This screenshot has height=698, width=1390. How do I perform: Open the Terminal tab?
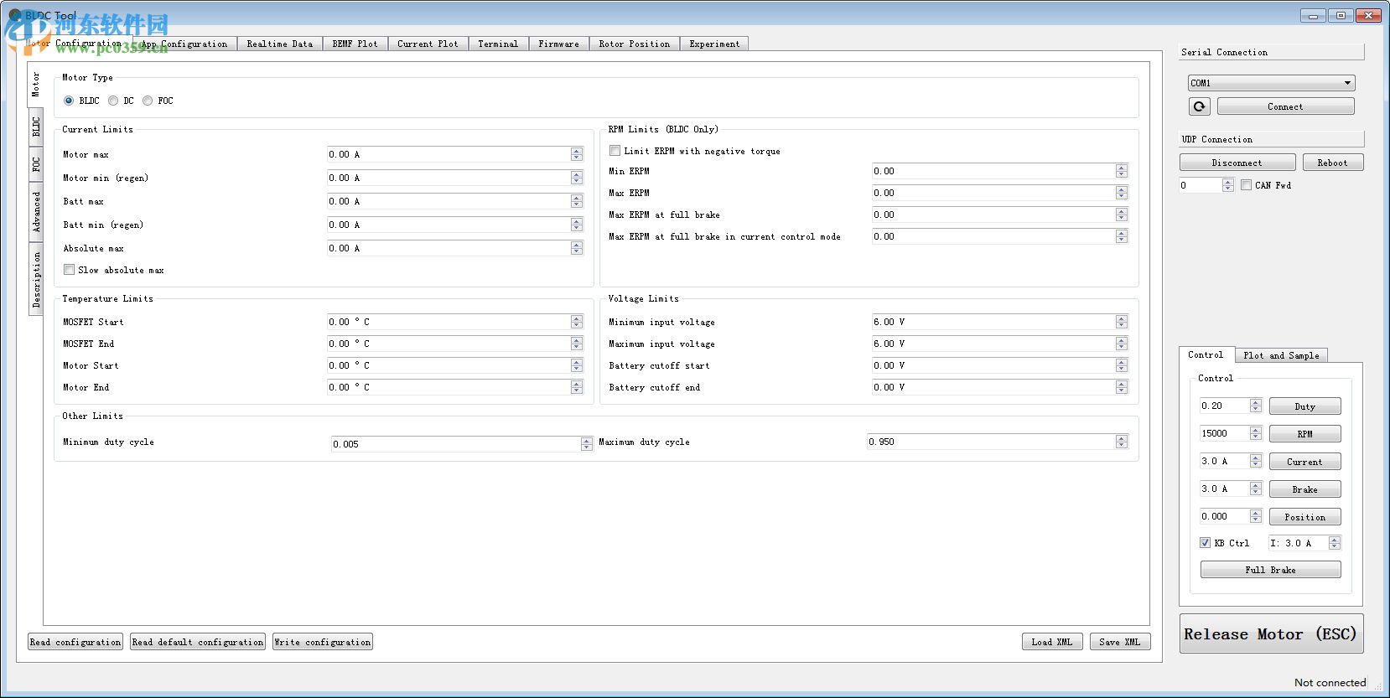coord(498,44)
